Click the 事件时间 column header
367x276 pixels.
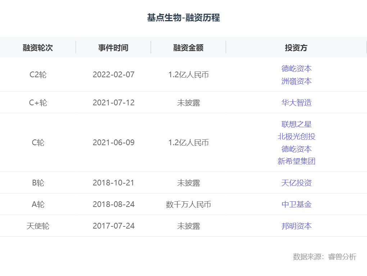pyautogui.click(x=113, y=48)
